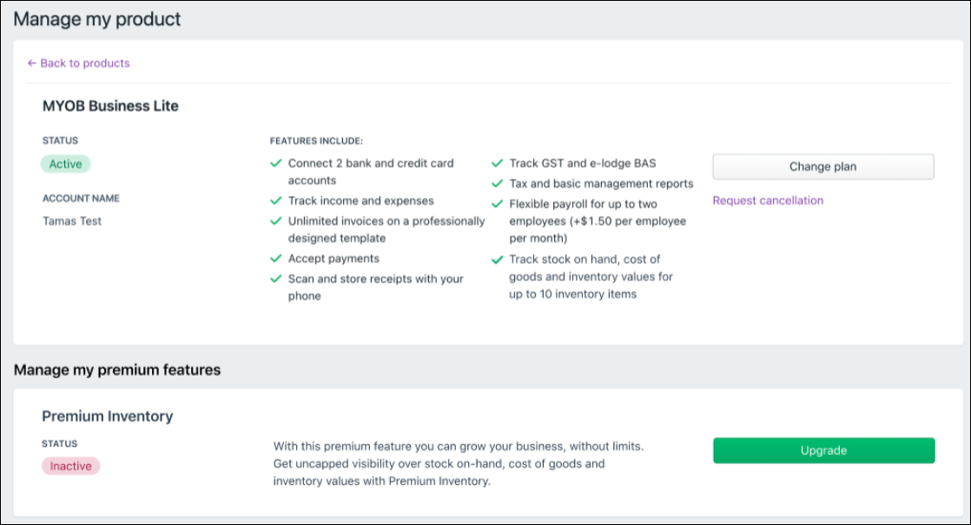This screenshot has height=525, width=971.
Task: Click Request cancellation
Action: point(767,200)
